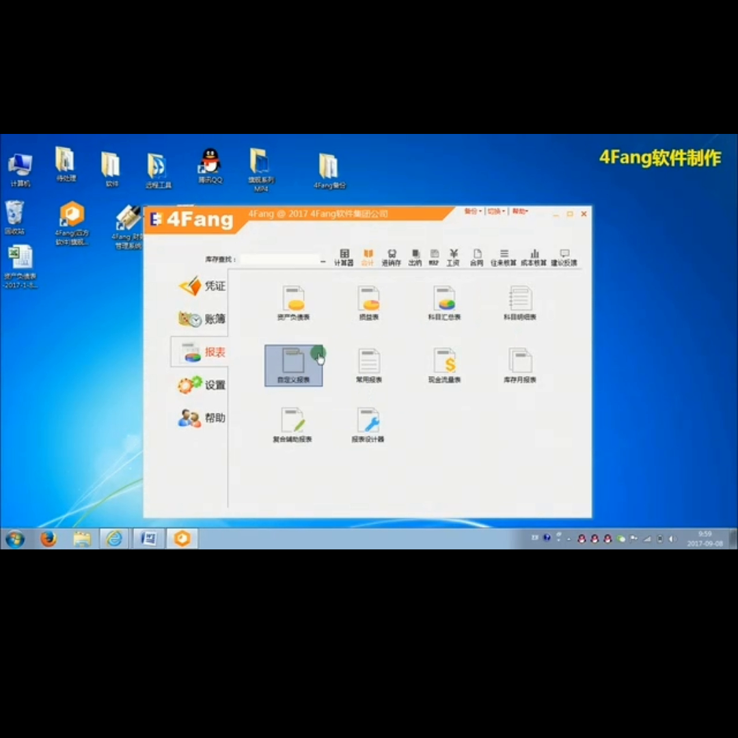The width and height of the screenshot is (738, 738).
Task: Click the 4Fang taskbar button
Action: [x=182, y=538]
